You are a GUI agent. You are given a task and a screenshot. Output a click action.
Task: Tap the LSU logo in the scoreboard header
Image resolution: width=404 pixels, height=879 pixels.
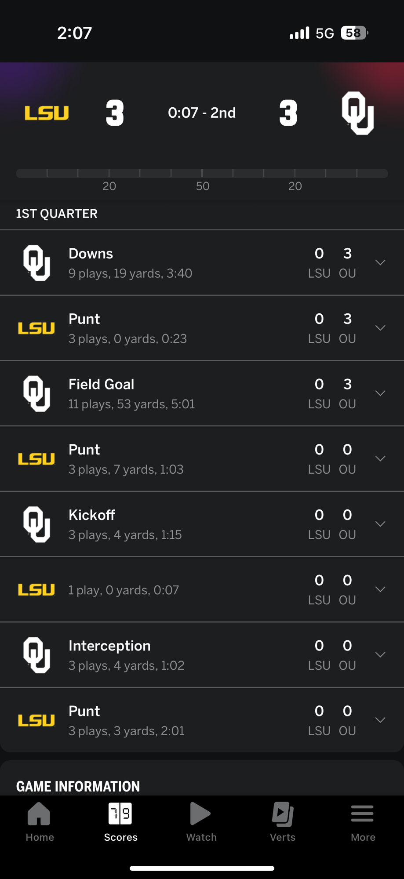pyautogui.click(x=47, y=113)
